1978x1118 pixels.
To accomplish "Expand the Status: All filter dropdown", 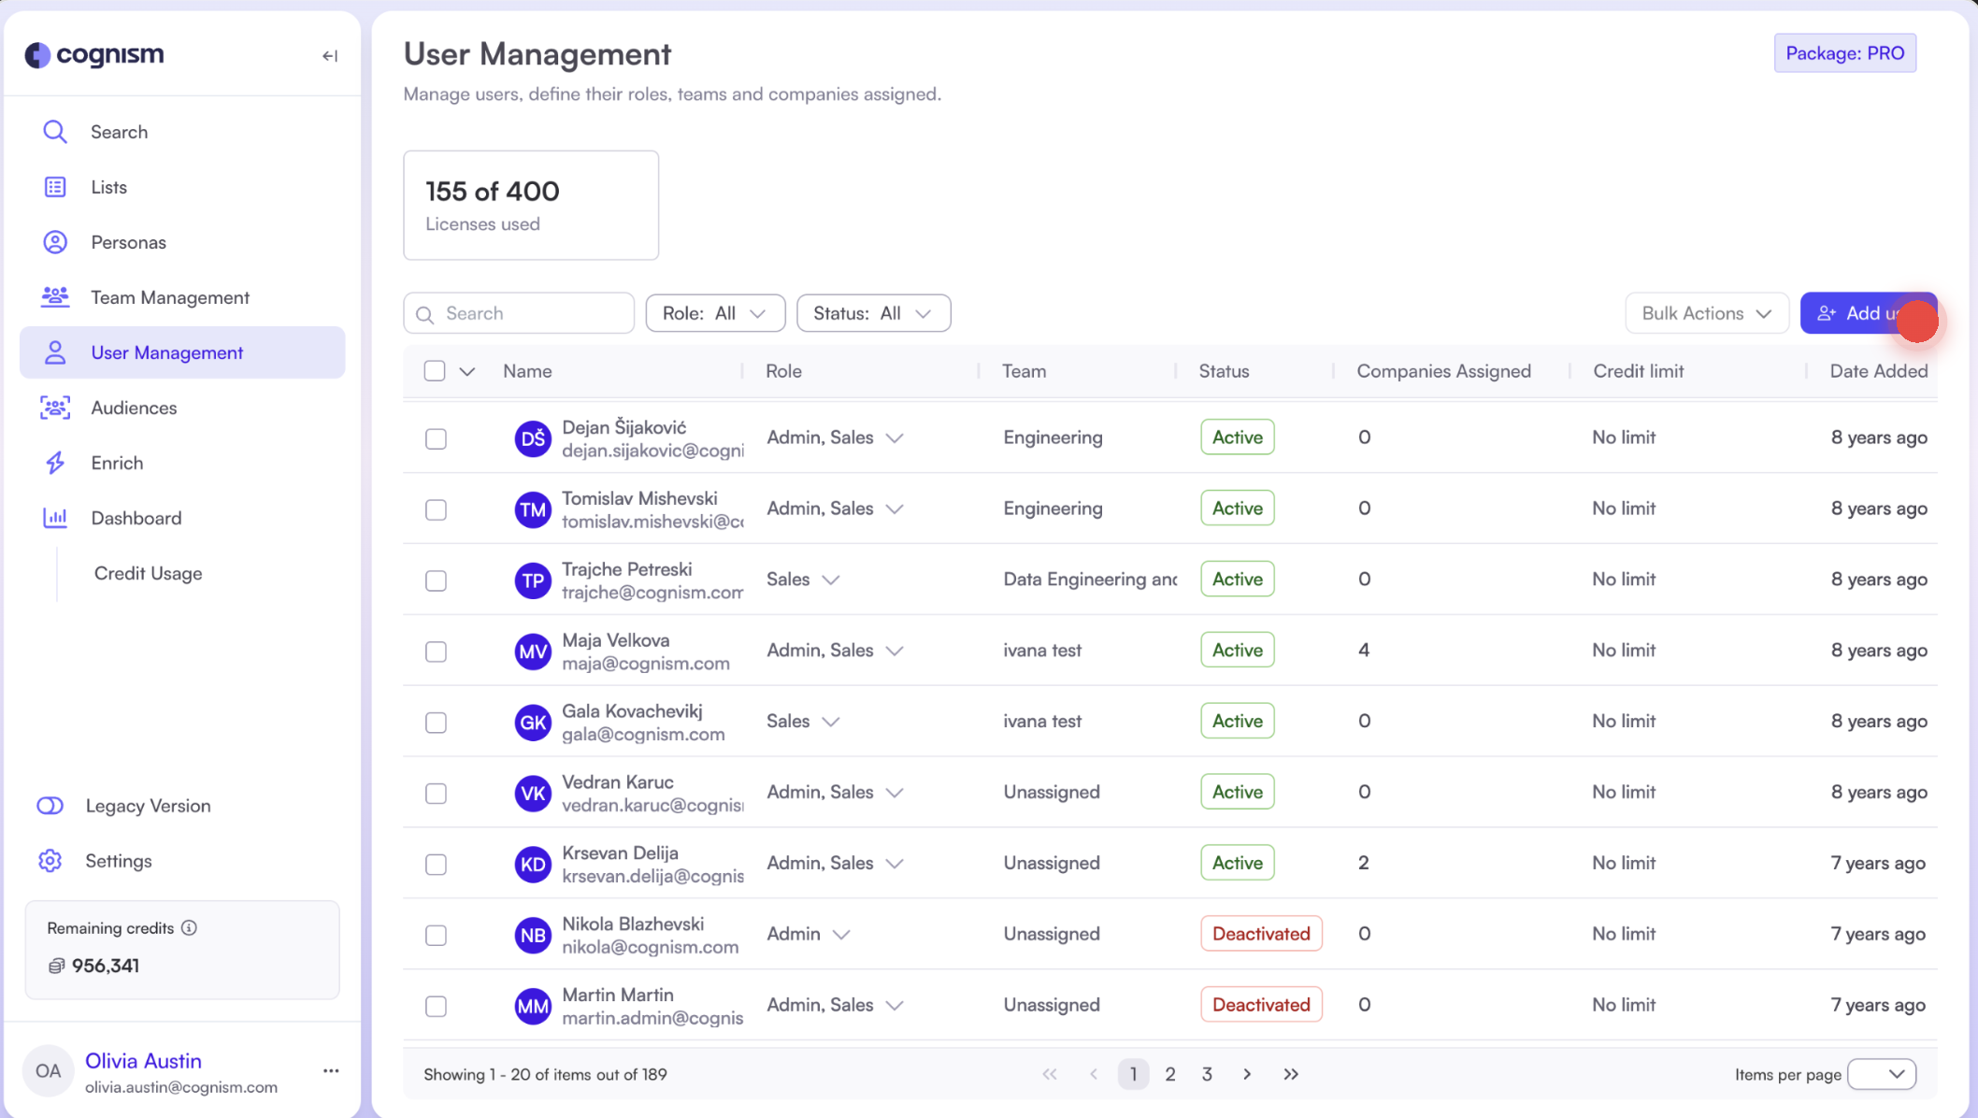I will pos(873,312).
